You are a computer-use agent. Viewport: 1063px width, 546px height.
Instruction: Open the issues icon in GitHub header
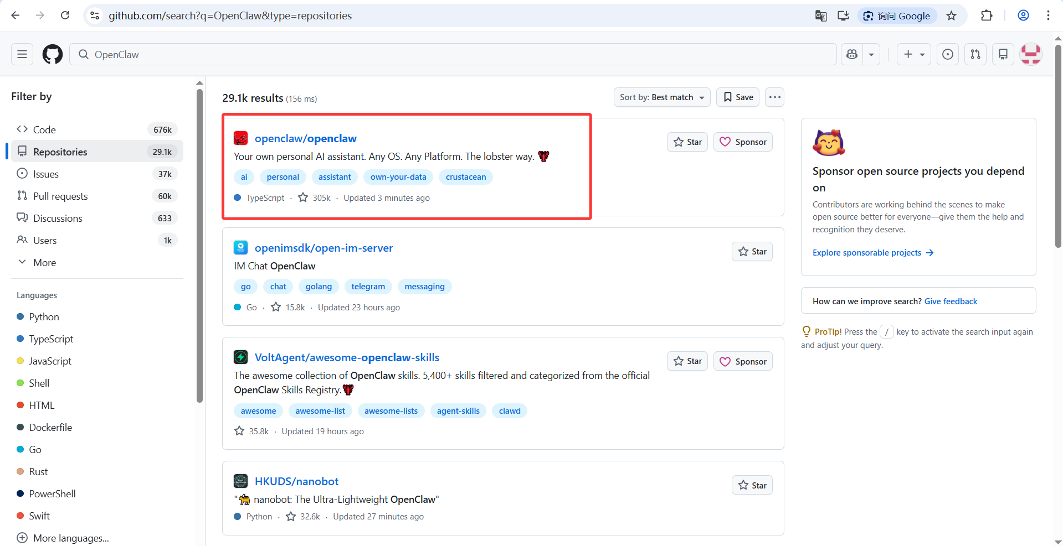[948, 54]
